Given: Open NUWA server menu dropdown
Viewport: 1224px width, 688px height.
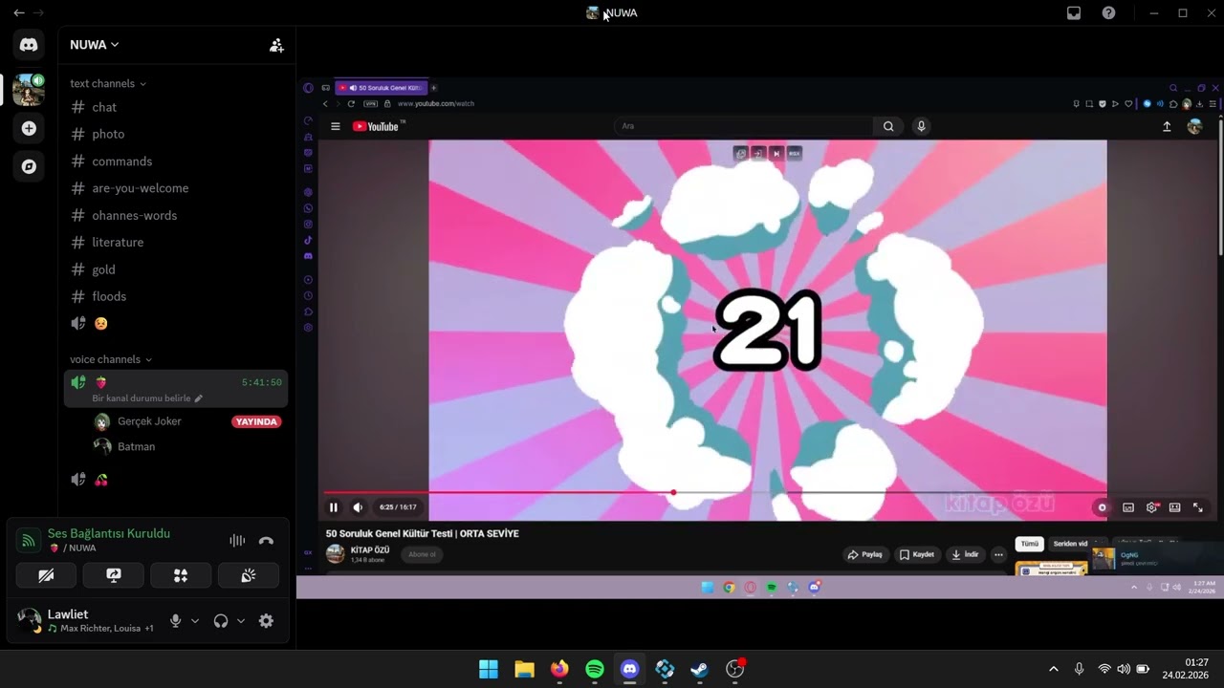Looking at the screenshot, I should click(95, 45).
